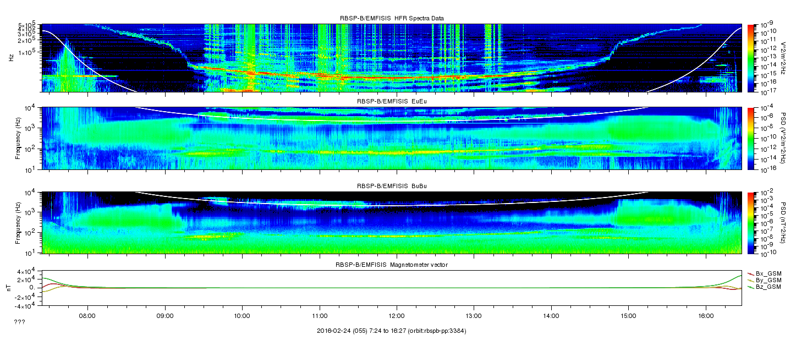The height and width of the screenshot is (362, 796).
Task: Click the Bz_GSM green legend marker
Action: (x=750, y=287)
